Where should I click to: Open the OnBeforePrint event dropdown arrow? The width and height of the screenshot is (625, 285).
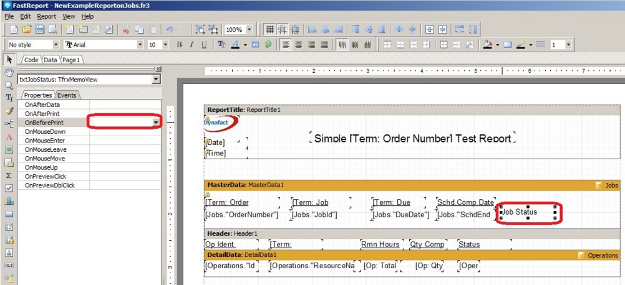155,123
